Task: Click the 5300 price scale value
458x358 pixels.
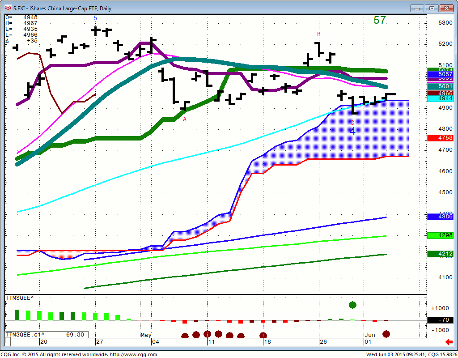Action: (445, 23)
